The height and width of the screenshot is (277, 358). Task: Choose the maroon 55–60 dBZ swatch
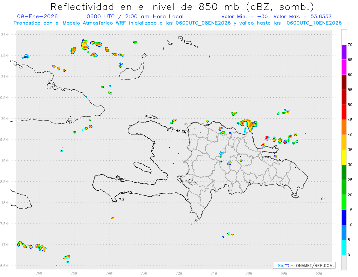tap(344, 82)
